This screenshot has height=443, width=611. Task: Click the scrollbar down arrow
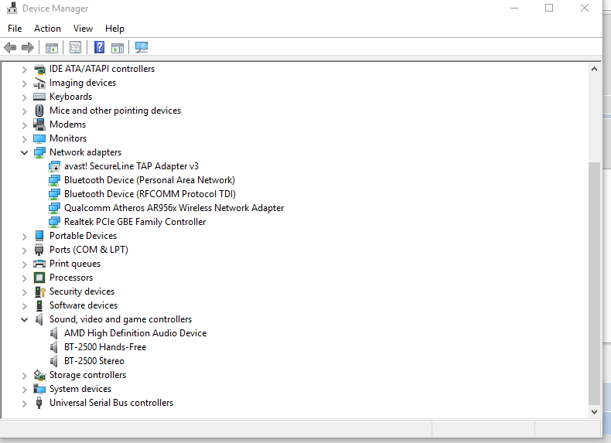(x=594, y=412)
